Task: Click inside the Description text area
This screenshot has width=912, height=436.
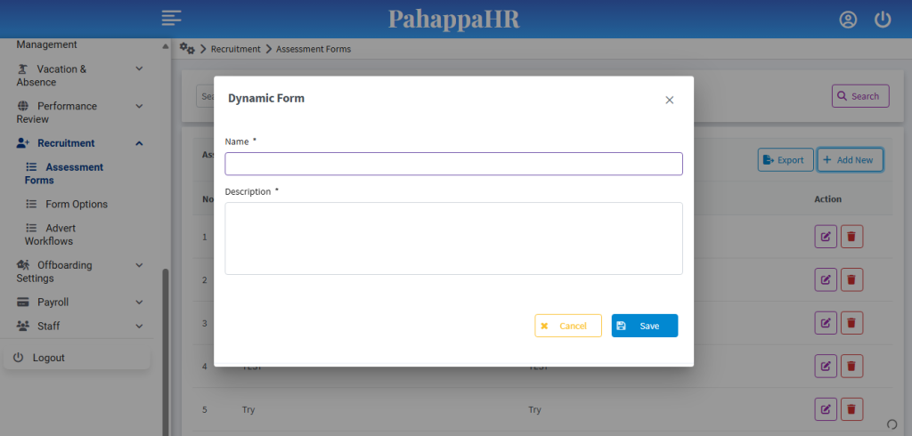Action: point(453,238)
